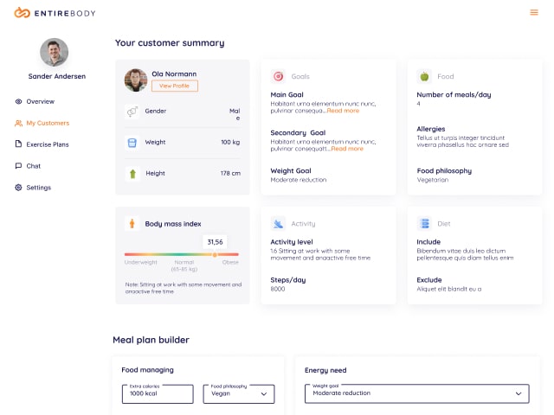Click the Extra calories input field
This screenshot has width=554, height=415.
pyautogui.click(x=158, y=394)
